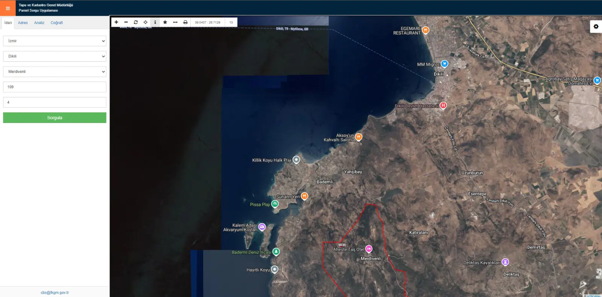Image resolution: width=602 pixels, height=297 pixels.
Task: Expand the İzmir province dropdown
Action: 55,41
